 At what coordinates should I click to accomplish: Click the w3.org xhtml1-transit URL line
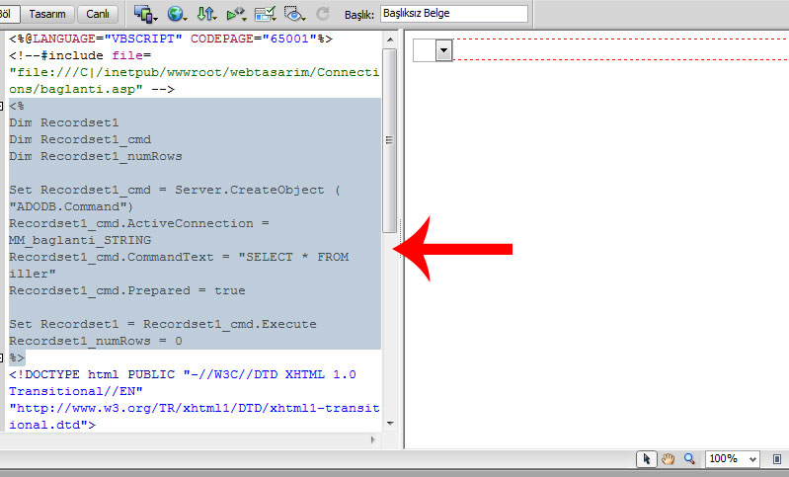[x=195, y=408]
